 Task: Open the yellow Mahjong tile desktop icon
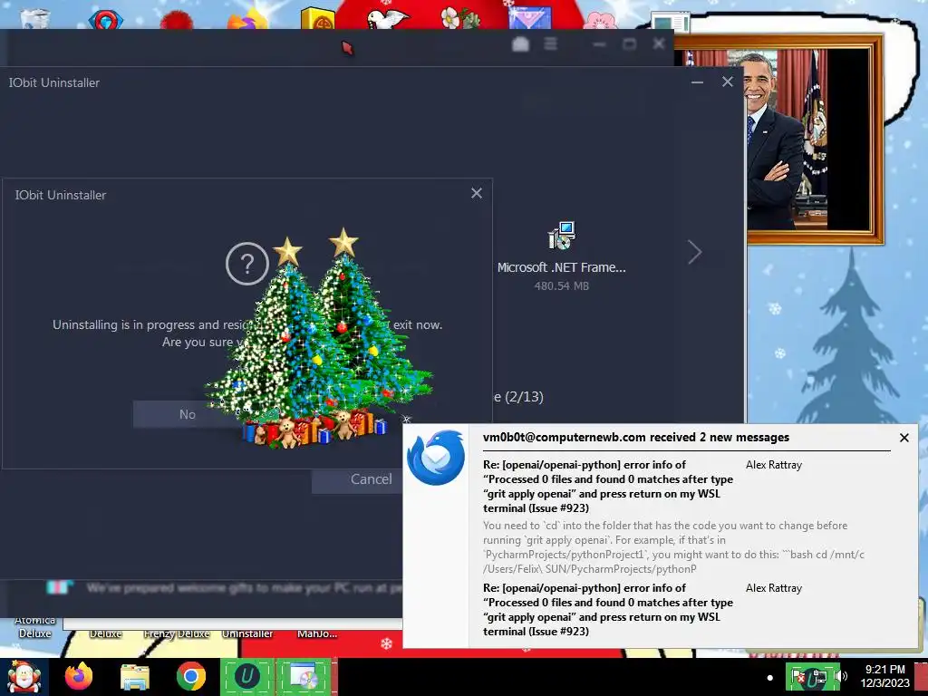pos(318,17)
